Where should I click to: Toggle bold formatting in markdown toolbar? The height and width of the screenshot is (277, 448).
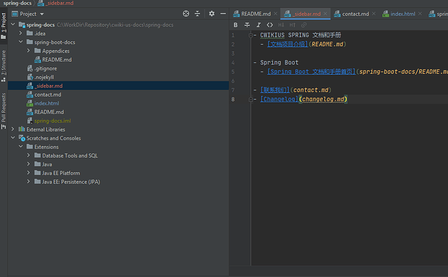[x=236, y=25]
